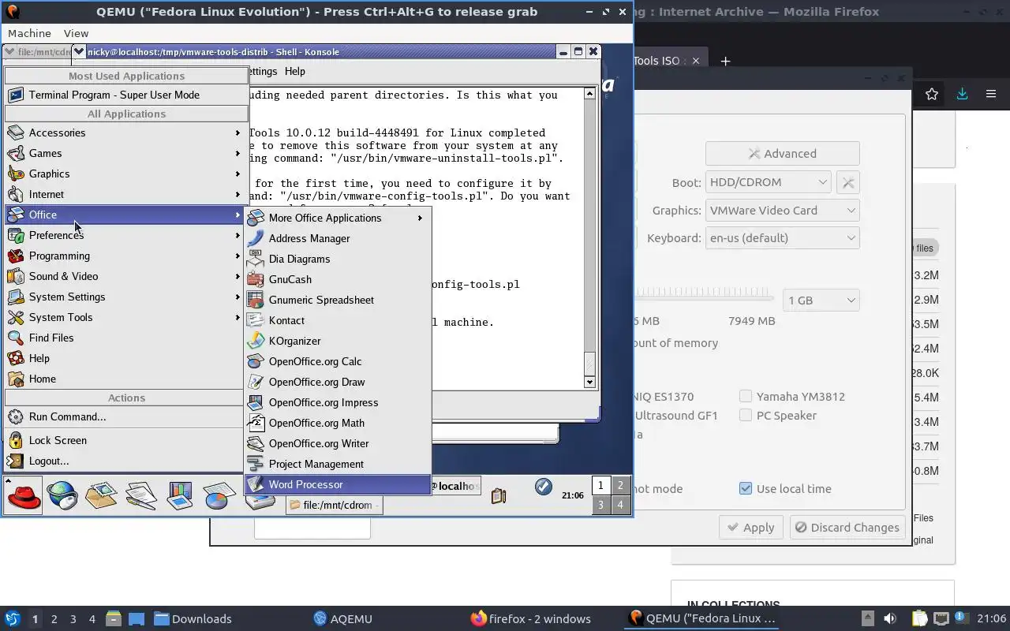1010x631 pixels.
Task: Enable the Yamaha YM3812 checkbox
Action: coord(746,396)
